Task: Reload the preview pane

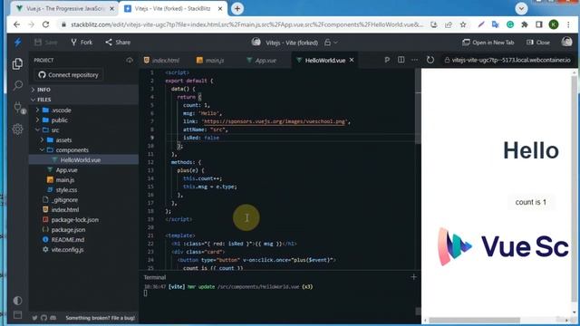Action: point(430,60)
